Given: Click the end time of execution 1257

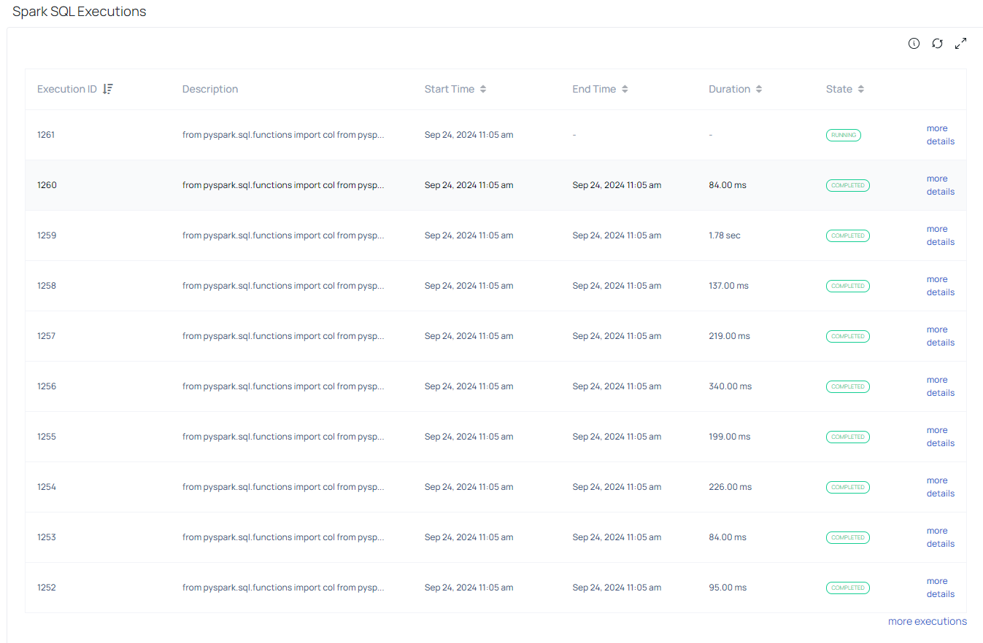Looking at the screenshot, I should coord(617,336).
